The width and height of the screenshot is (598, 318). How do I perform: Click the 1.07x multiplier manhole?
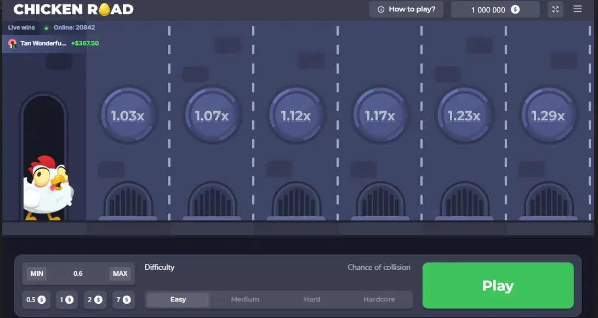coord(212,115)
